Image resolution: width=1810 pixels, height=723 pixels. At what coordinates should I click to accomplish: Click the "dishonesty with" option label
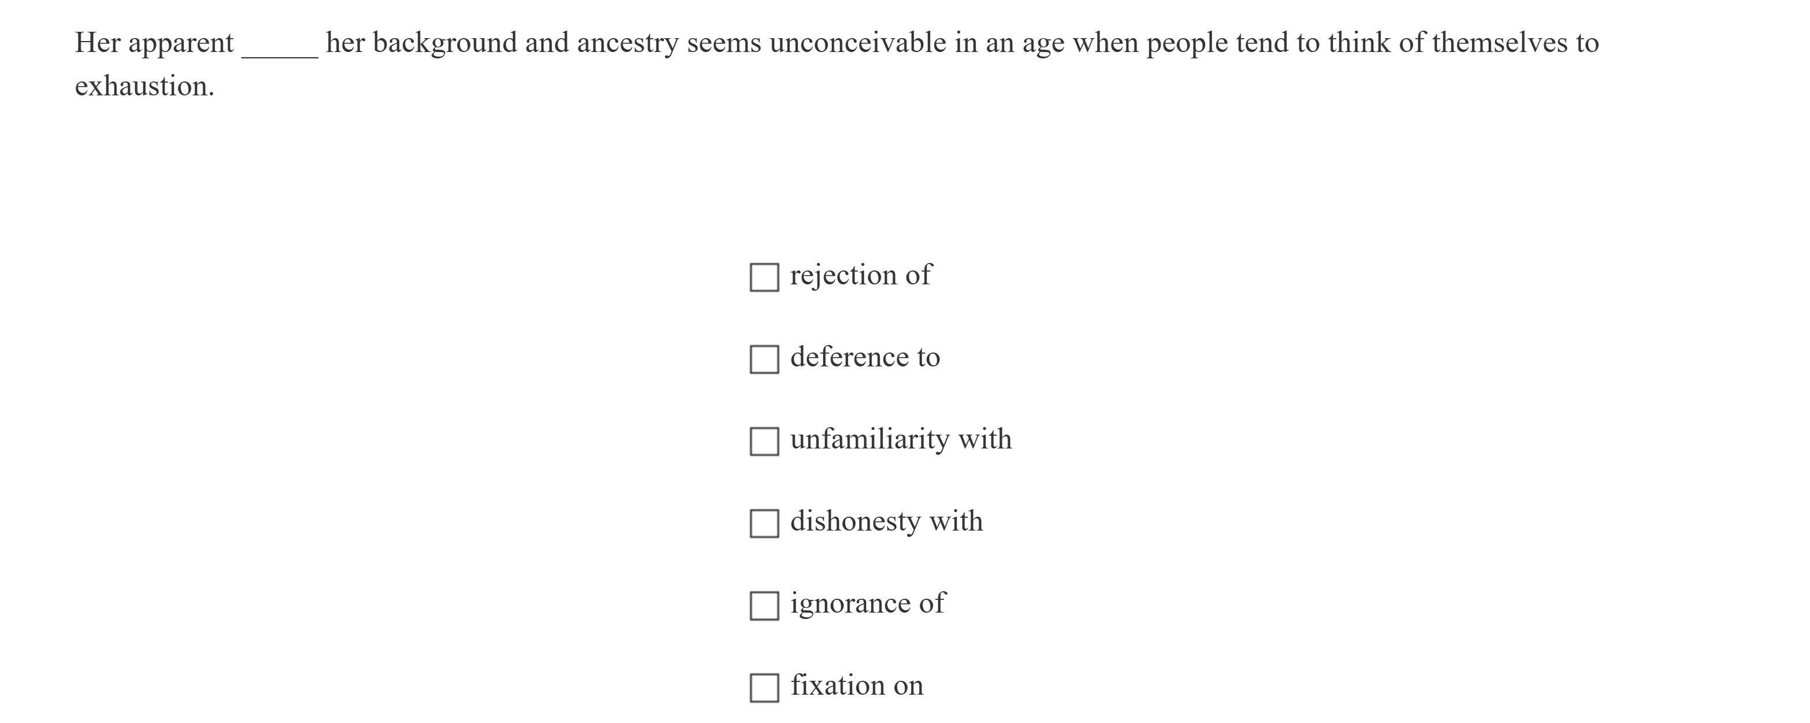pyautogui.click(x=886, y=521)
